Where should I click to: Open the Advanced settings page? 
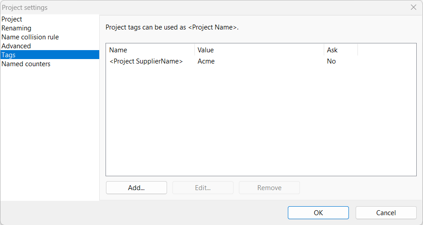(x=50, y=46)
